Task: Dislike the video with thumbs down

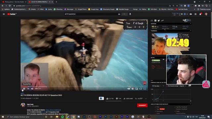Action: click(119, 99)
